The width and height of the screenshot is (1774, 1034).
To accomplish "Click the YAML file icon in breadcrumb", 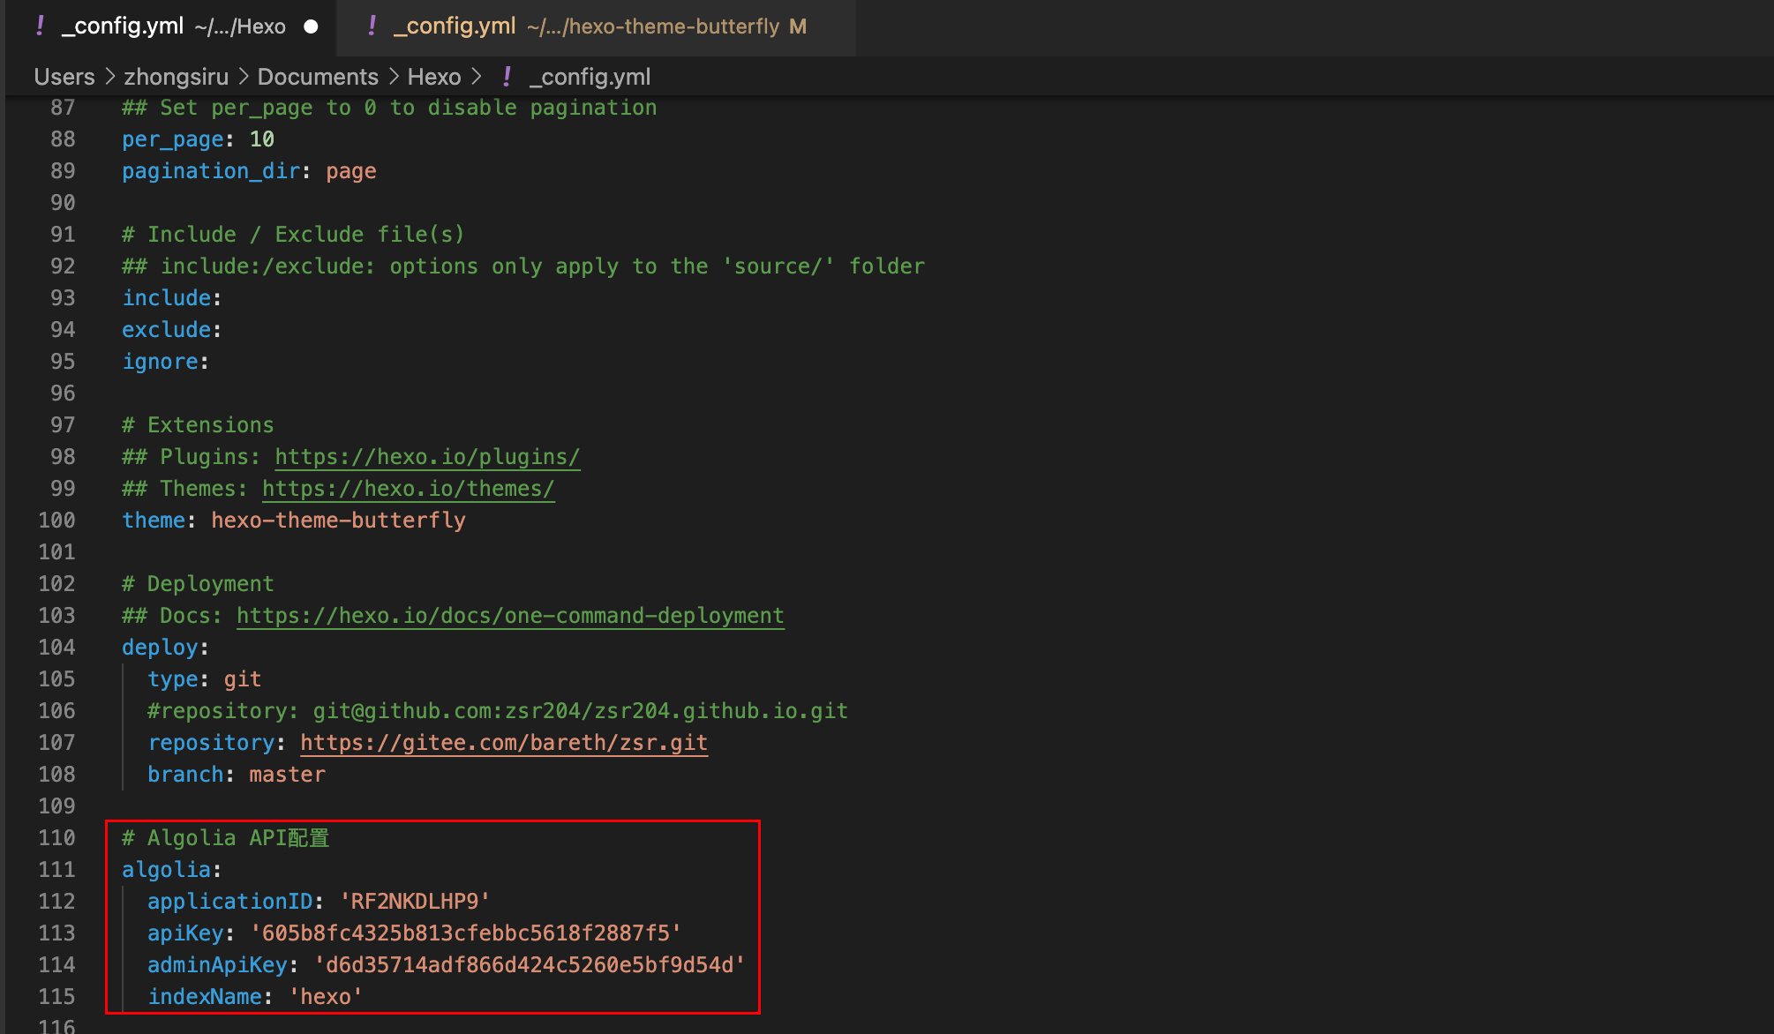I will pyautogui.click(x=507, y=77).
